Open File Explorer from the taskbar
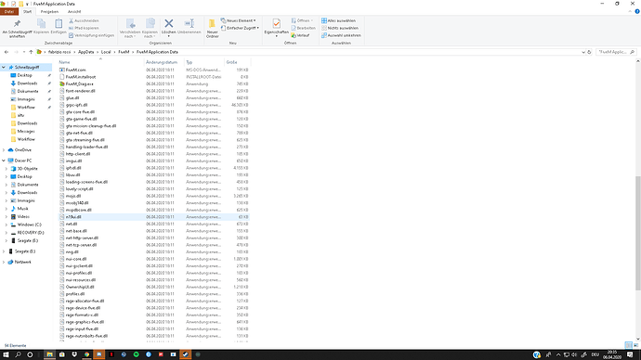 (49, 354)
